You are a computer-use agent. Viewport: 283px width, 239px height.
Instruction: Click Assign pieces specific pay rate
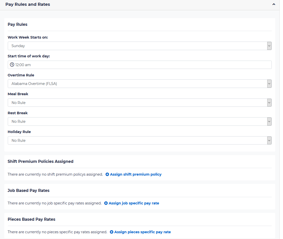142,232
